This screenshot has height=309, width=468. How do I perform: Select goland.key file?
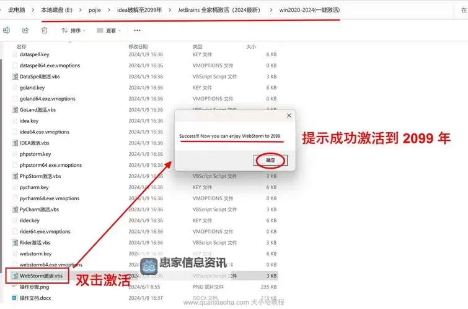pyautogui.click(x=32, y=88)
